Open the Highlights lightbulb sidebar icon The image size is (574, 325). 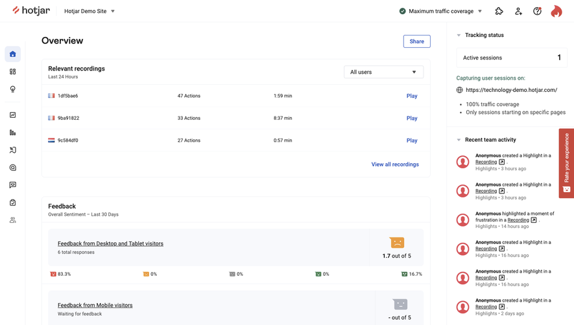[x=13, y=89]
